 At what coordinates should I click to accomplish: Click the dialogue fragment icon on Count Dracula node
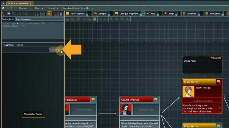pos(156,100)
